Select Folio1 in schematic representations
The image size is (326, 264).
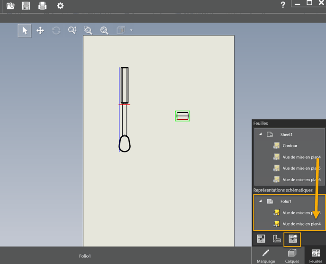point(286,202)
